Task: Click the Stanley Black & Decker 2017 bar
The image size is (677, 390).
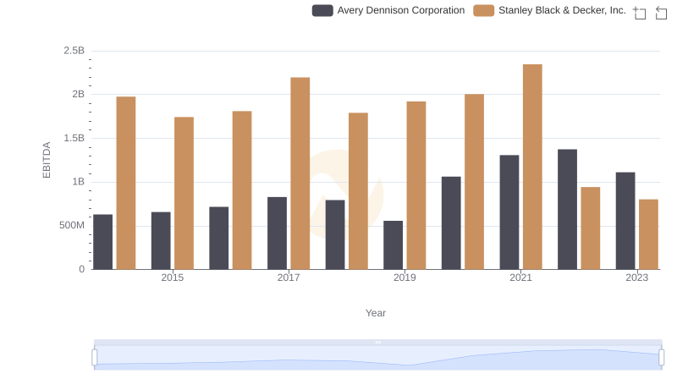Action: click(300, 173)
